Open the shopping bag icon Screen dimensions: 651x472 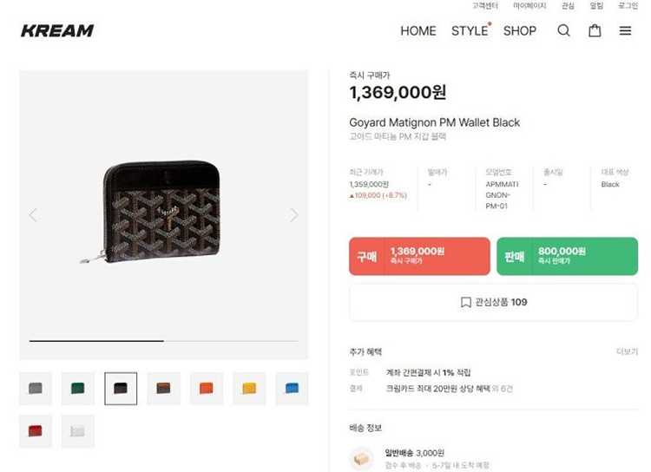point(595,30)
